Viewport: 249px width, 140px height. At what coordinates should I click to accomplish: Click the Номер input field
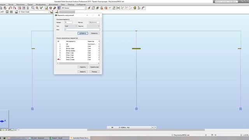68,23
